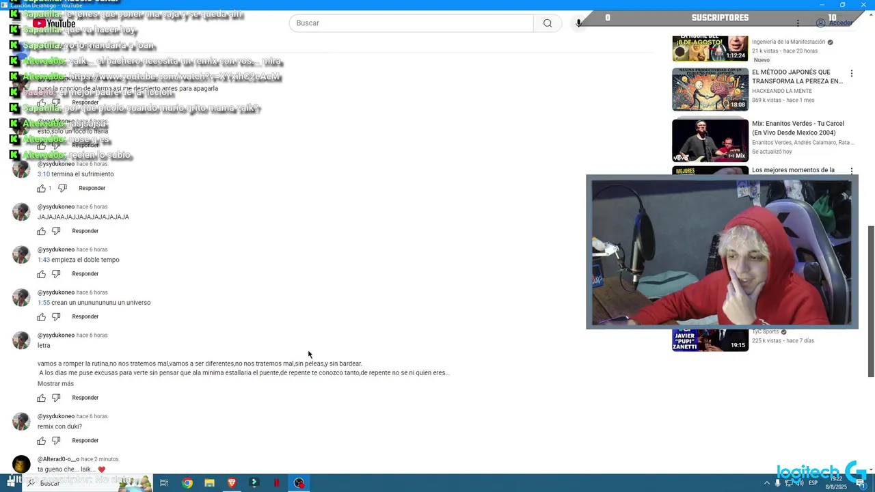Reply to the 'JAJAJAAJAJJAJAJAJAJAJA' comment
This screenshot has height=492, width=875.
(x=85, y=231)
